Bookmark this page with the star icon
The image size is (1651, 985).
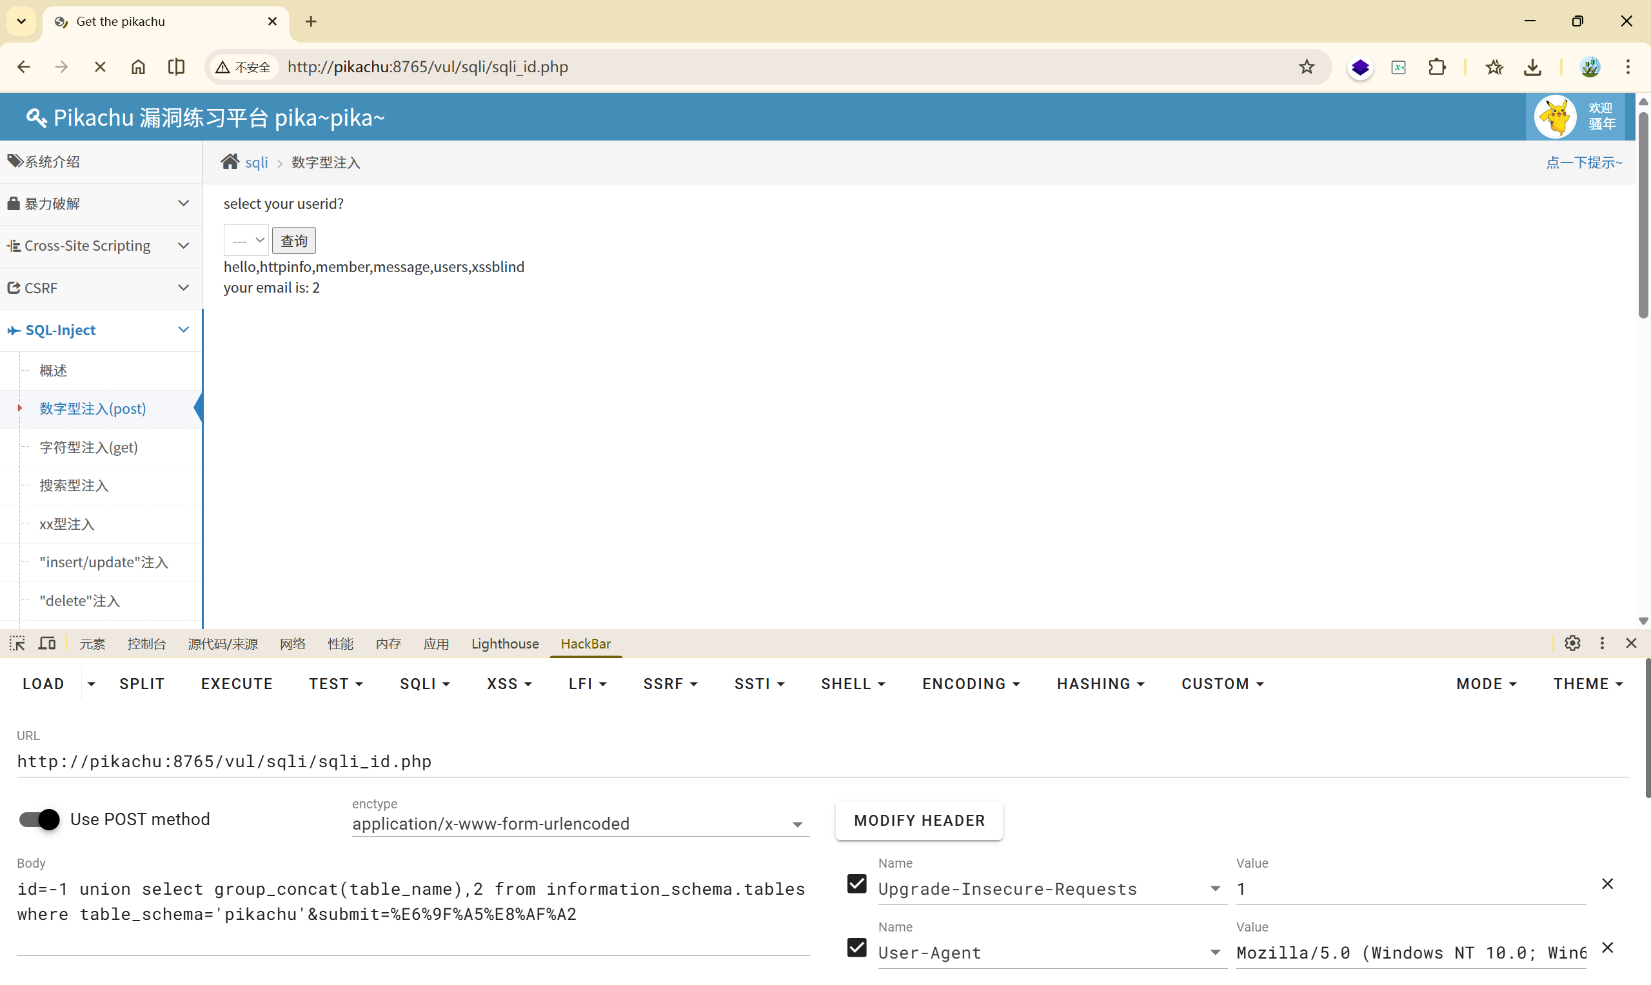(1307, 67)
